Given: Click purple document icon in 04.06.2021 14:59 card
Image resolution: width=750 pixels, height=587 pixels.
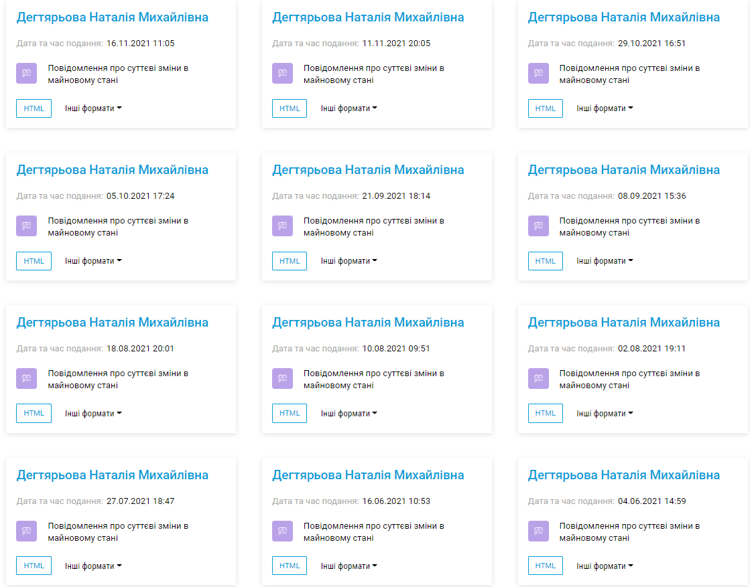Looking at the screenshot, I should coord(538,531).
